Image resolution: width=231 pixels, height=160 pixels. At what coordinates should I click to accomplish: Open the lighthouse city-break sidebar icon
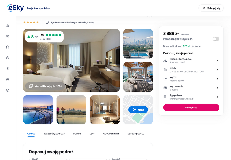[8, 69]
